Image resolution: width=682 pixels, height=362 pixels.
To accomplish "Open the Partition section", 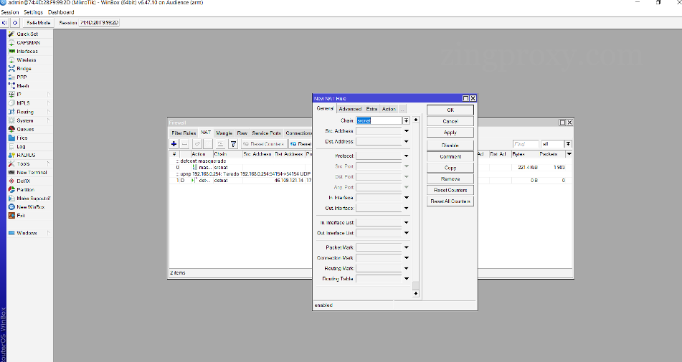I will coord(25,190).
